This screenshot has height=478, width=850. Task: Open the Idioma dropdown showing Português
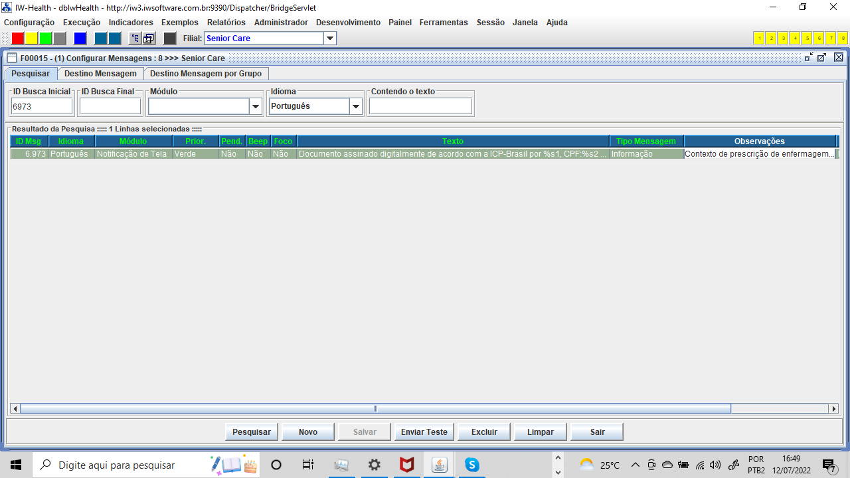click(x=356, y=106)
